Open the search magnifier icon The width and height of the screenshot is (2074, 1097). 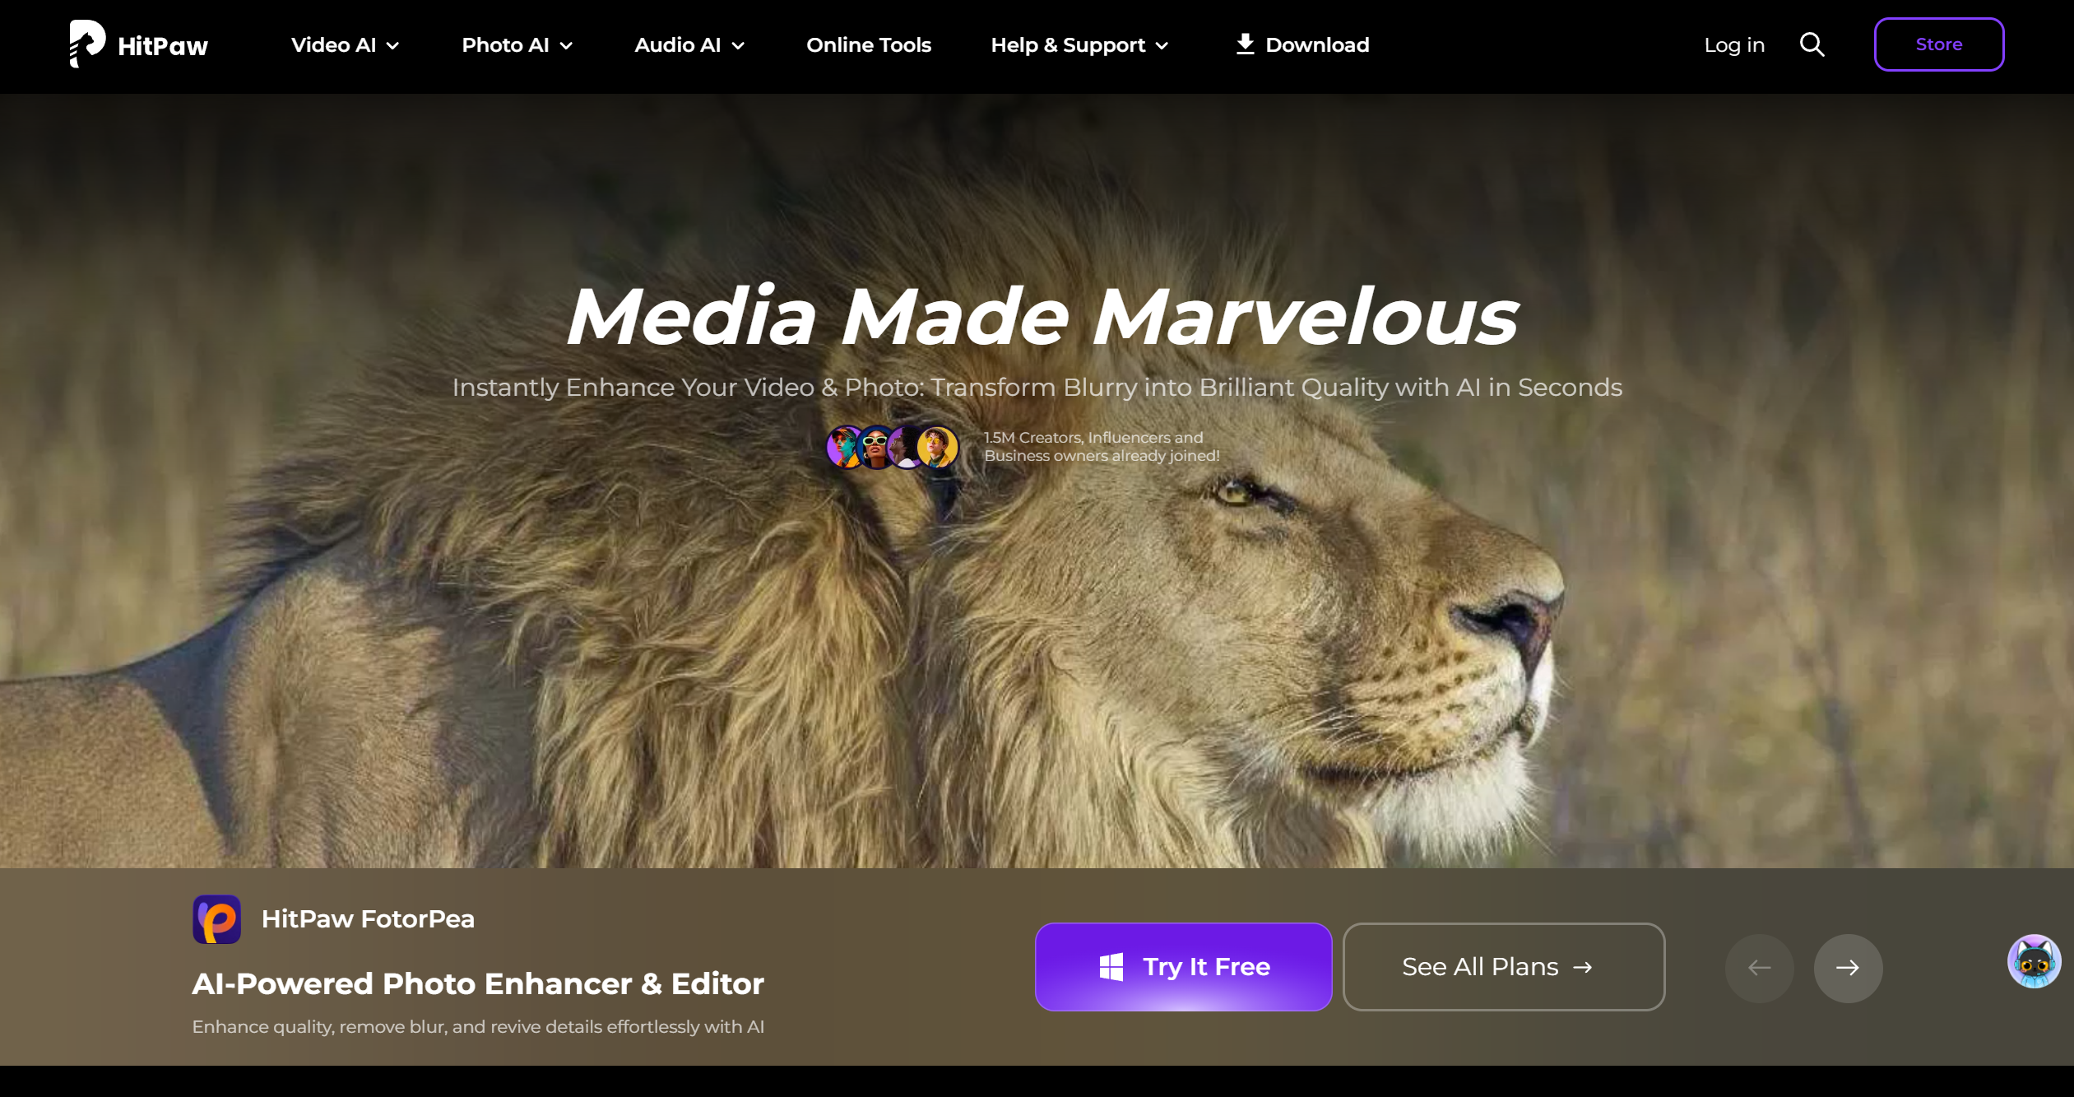(1812, 44)
